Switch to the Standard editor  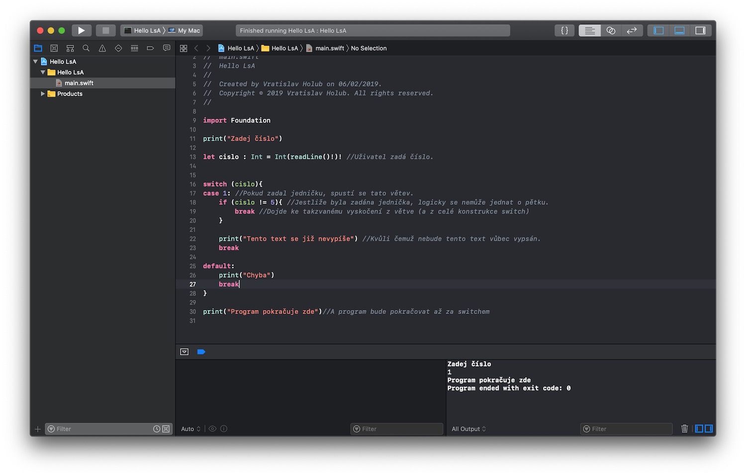[589, 30]
